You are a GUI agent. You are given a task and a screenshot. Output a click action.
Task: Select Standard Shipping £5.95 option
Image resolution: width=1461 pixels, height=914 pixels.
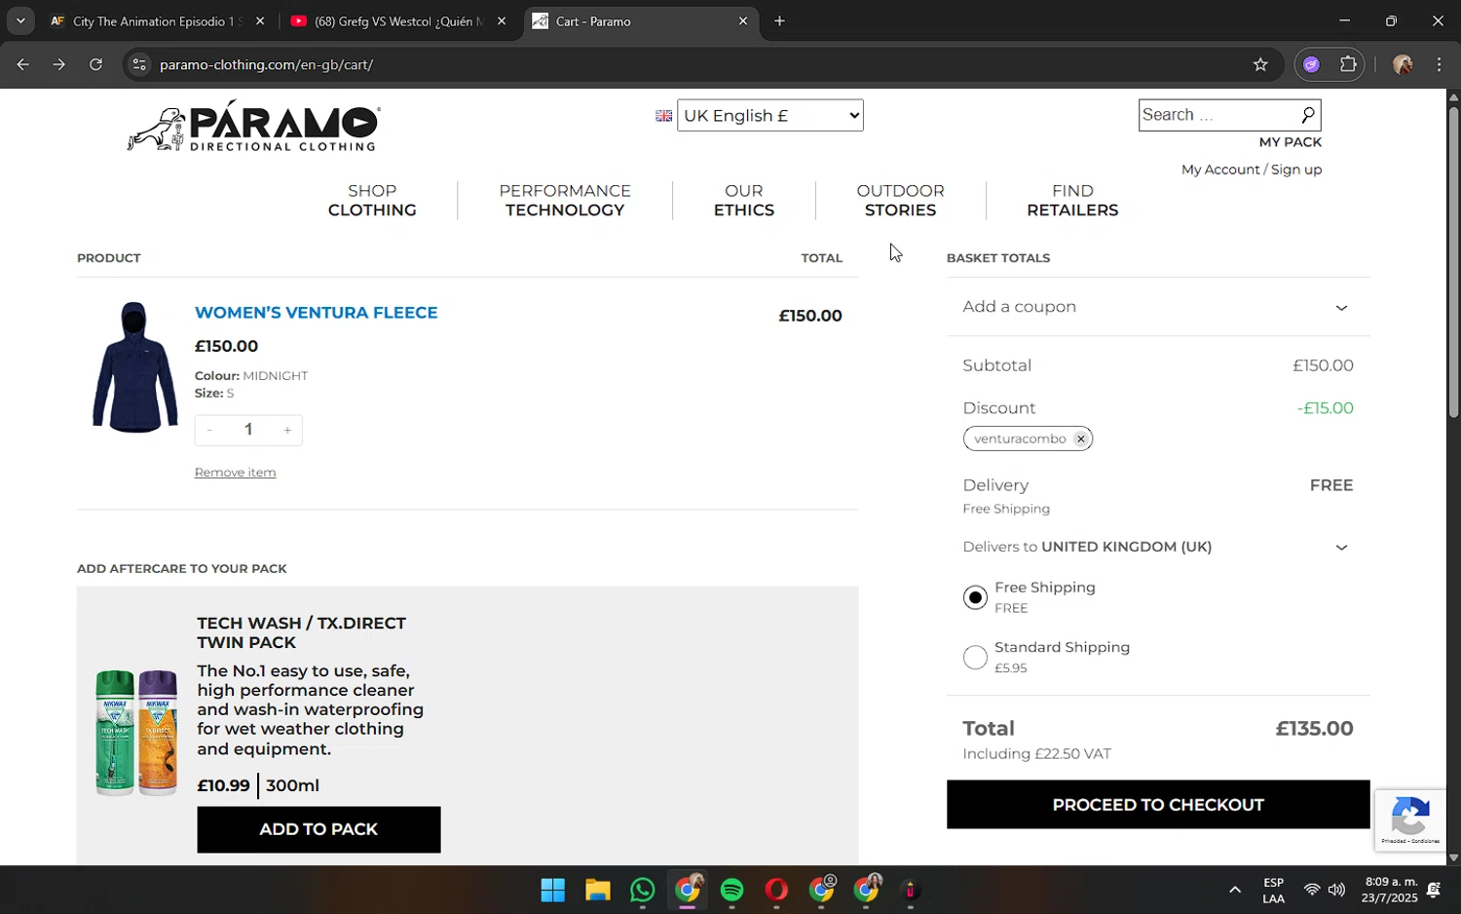click(975, 658)
